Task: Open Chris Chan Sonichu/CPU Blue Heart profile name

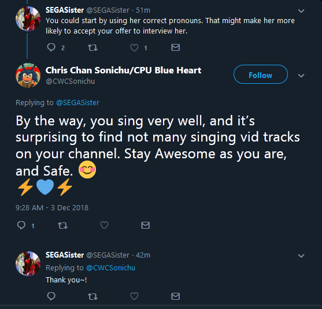Action: (x=123, y=70)
